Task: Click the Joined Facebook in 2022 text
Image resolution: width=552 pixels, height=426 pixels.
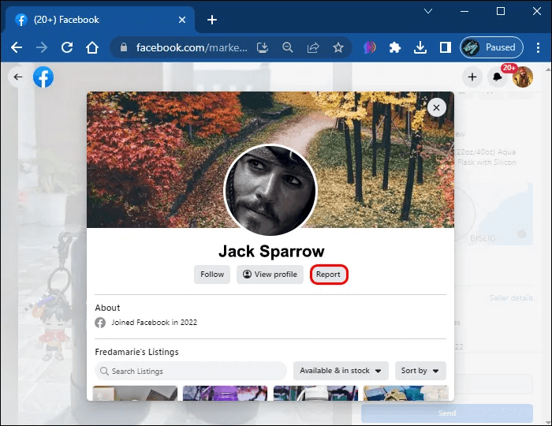Action: (155, 323)
